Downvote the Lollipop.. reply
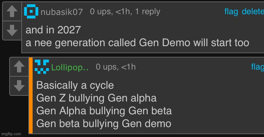264x137 pixels. tap(19, 86)
